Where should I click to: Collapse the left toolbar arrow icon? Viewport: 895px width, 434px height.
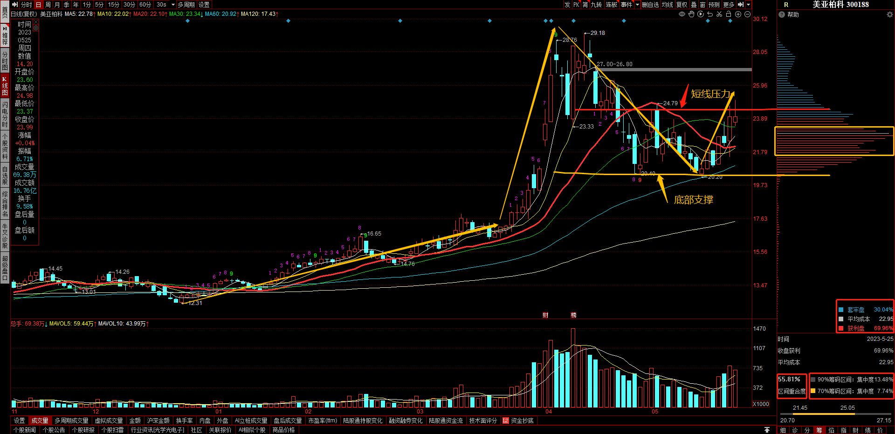[x=15, y=5]
